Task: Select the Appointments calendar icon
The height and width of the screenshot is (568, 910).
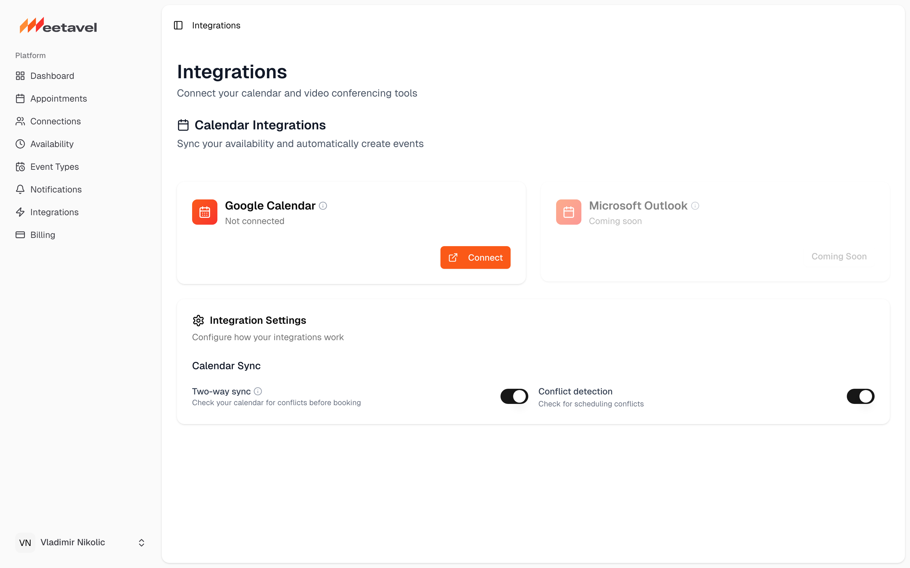Action: tap(21, 98)
